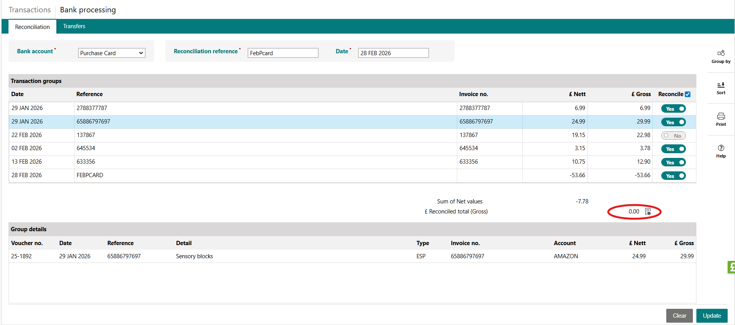Click the AMAZON account cell

coord(566,256)
